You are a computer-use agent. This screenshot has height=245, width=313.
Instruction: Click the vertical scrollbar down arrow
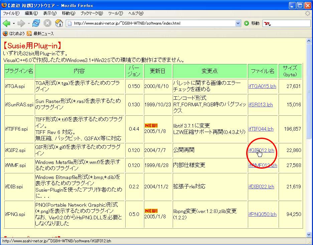click(309, 234)
